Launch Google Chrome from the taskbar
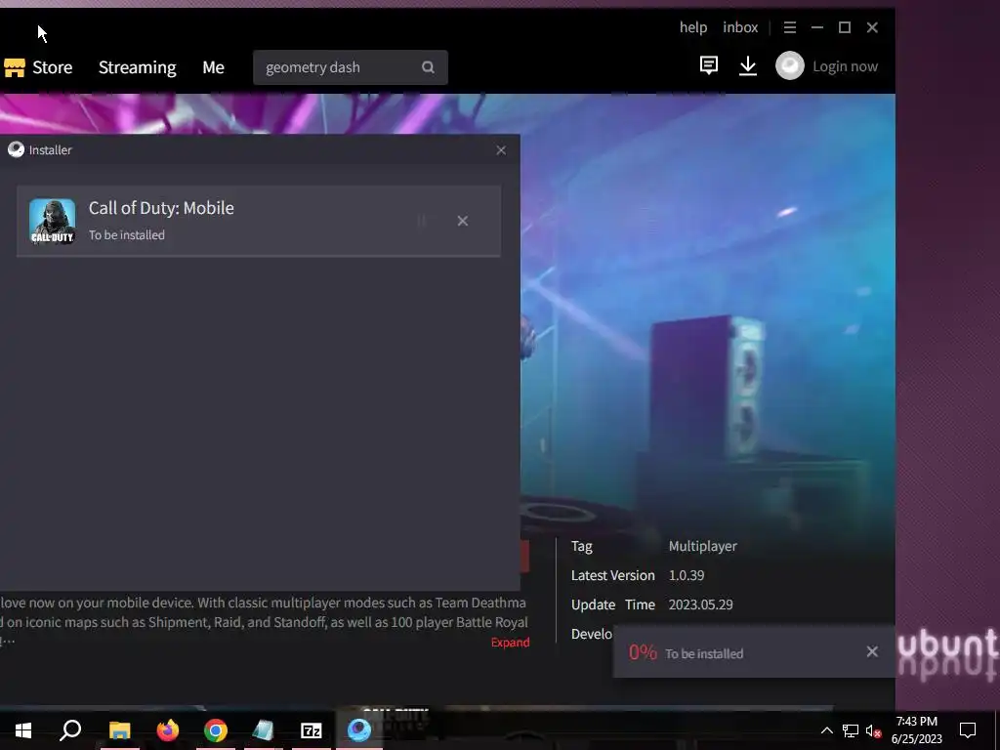The width and height of the screenshot is (1000, 750). (x=216, y=730)
